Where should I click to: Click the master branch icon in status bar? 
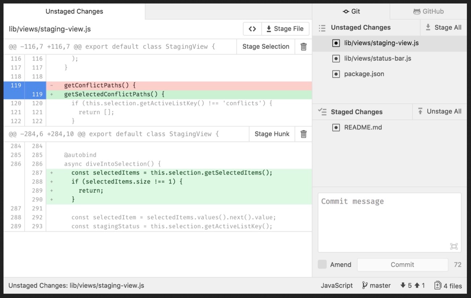point(365,285)
